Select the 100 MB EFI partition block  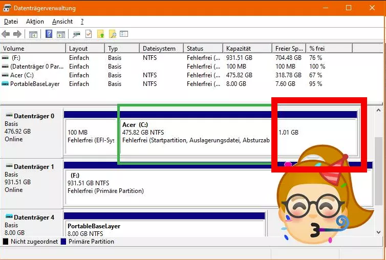click(91, 136)
